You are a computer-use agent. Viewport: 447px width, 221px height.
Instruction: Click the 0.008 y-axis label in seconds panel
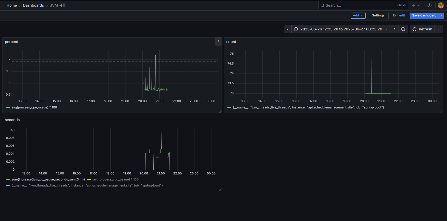[x=10, y=138]
